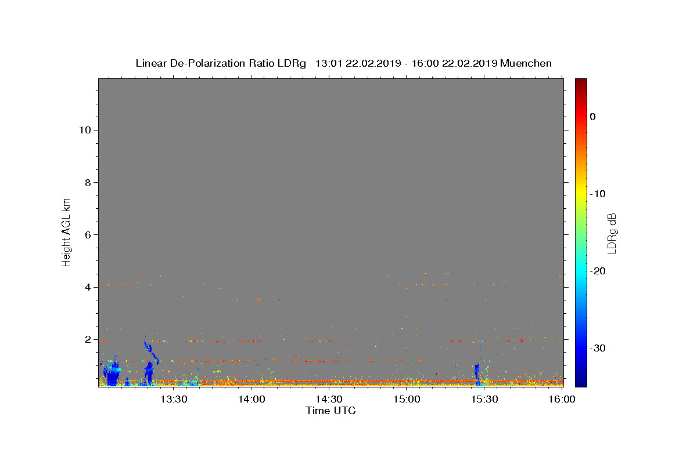Click the height tick label 10

pyautogui.click(x=84, y=130)
